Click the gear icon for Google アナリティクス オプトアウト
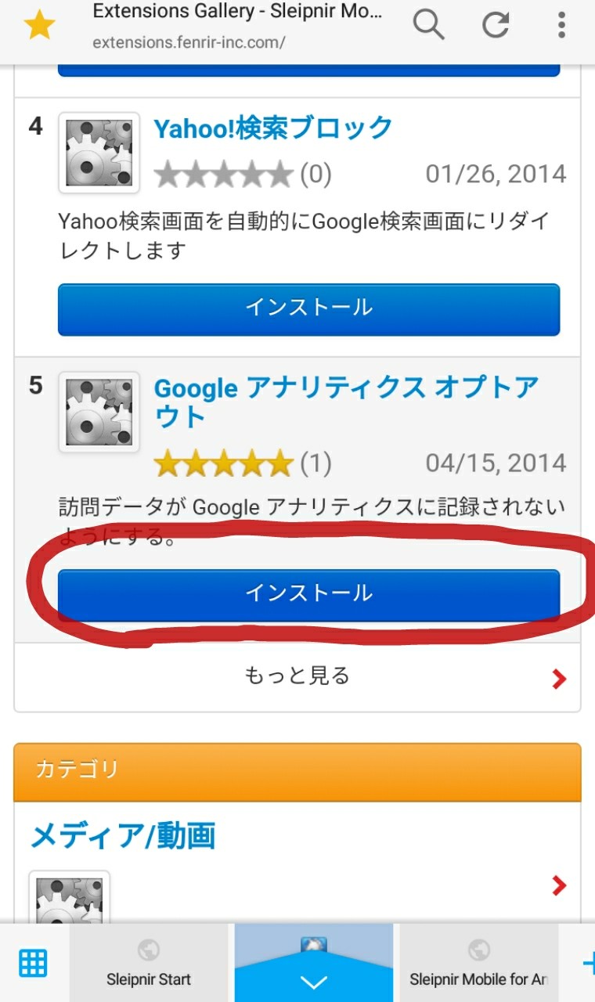Screen dimensions: 595x1002 click(x=99, y=412)
